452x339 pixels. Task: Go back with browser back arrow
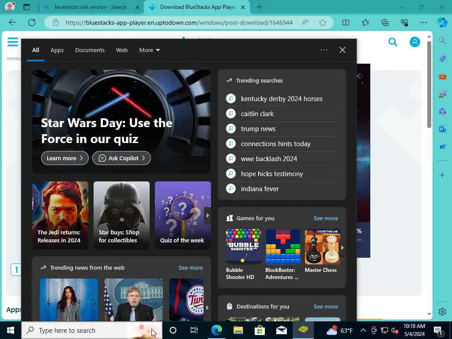tap(12, 23)
